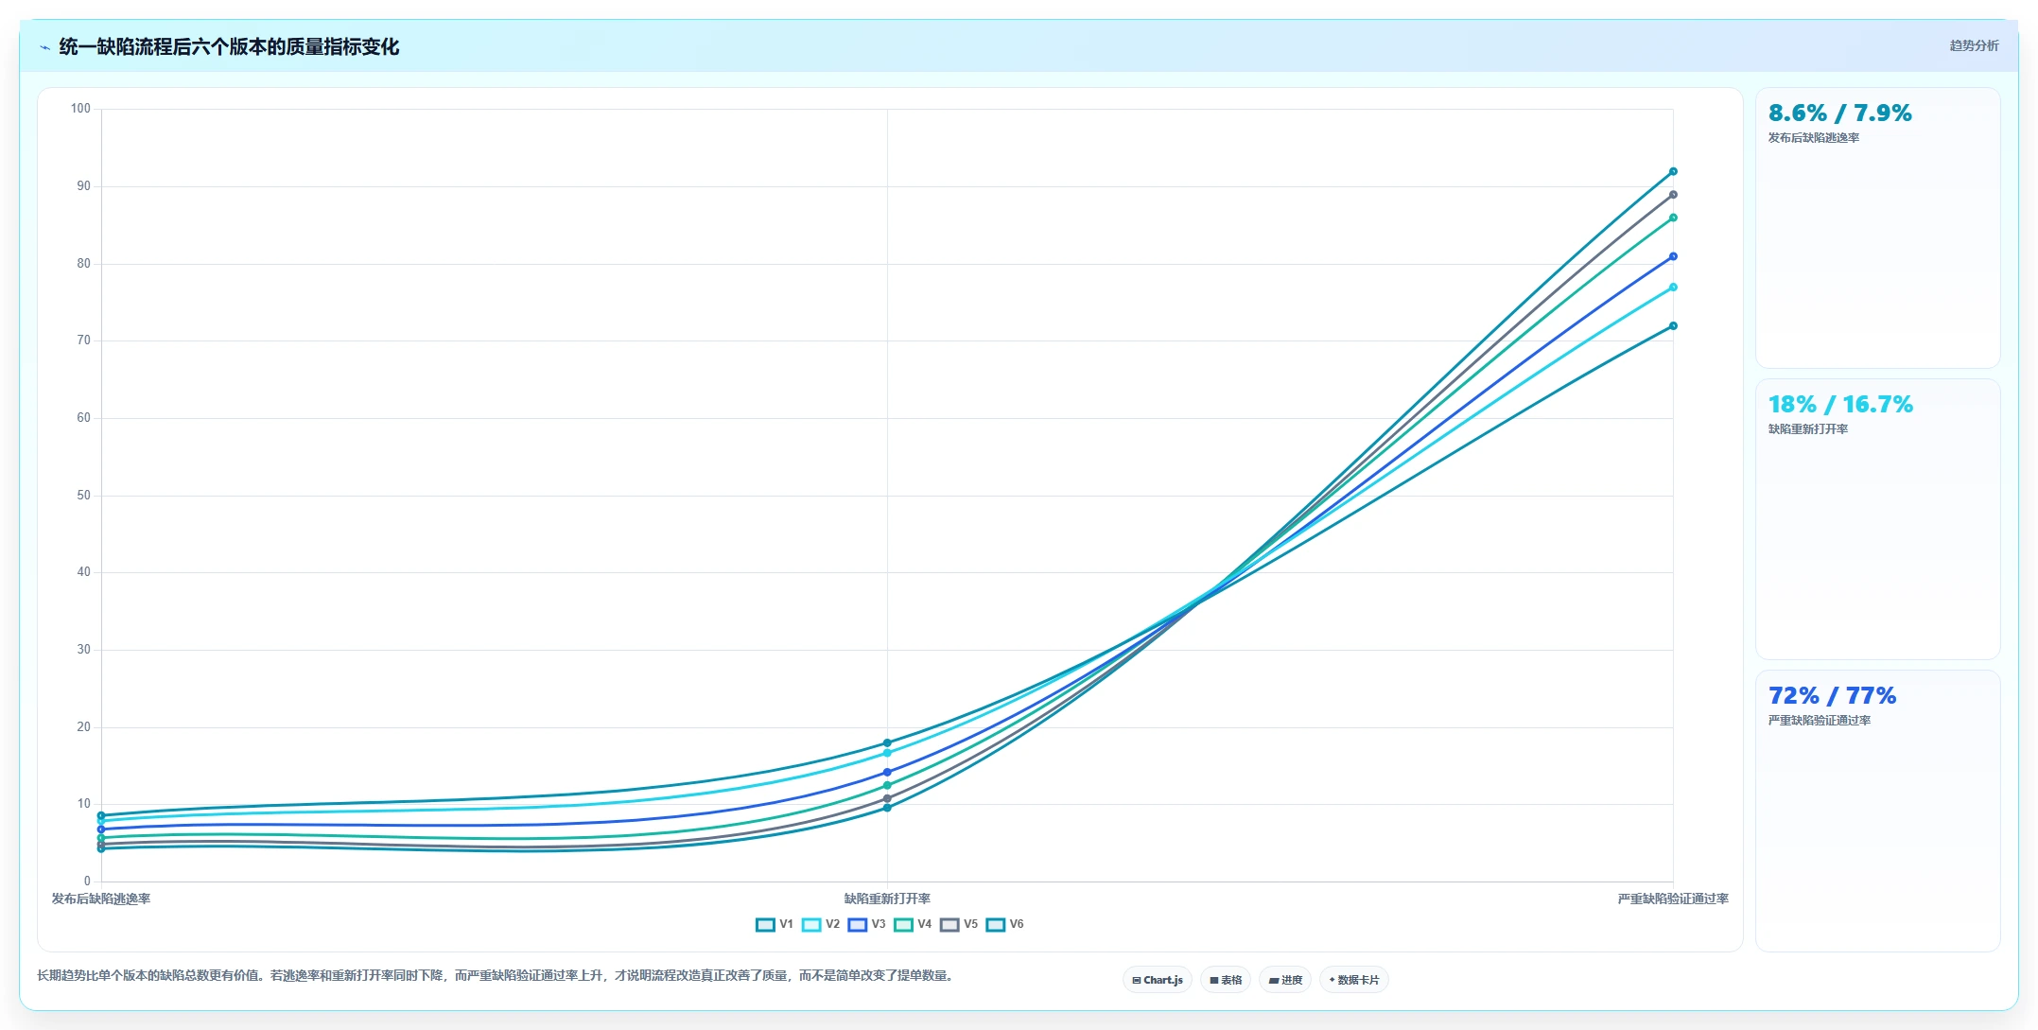Click the y-axis tick label 70
This screenshot has height=1030, width=2038.
click(x=84, y=340)
